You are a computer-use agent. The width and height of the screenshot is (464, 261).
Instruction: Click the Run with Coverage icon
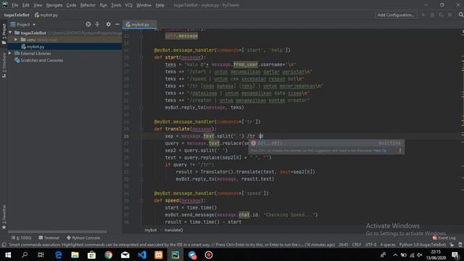[441, 14]
